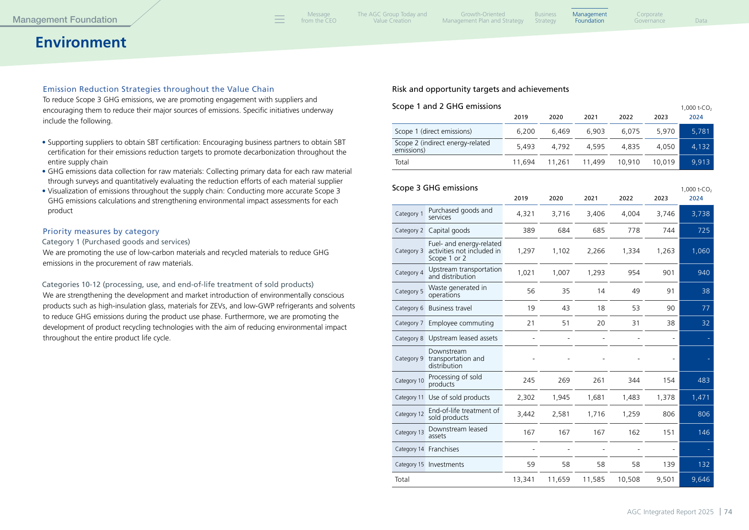
Task: Open the hamburger menu icon
Action: coord(280,19)
